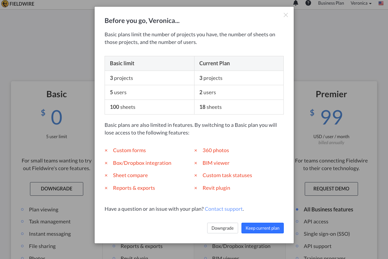Click the red X beside Custom forms
Viewport: 388px width, 259px height.
106,150
